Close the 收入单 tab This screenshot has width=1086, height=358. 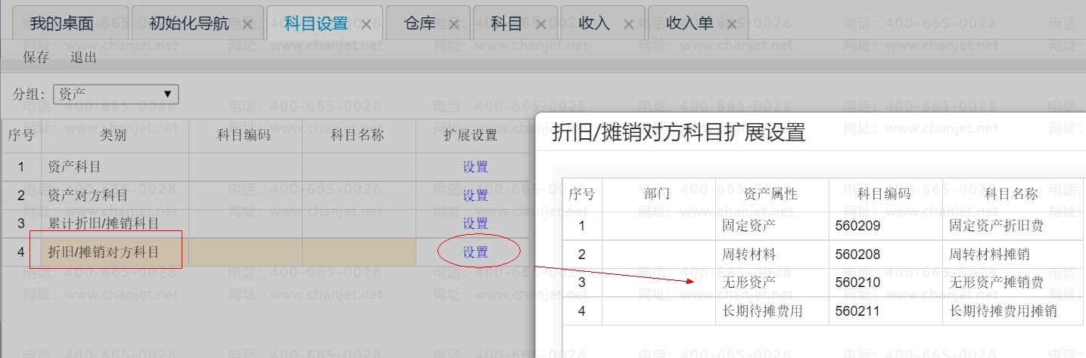(731, 24)
